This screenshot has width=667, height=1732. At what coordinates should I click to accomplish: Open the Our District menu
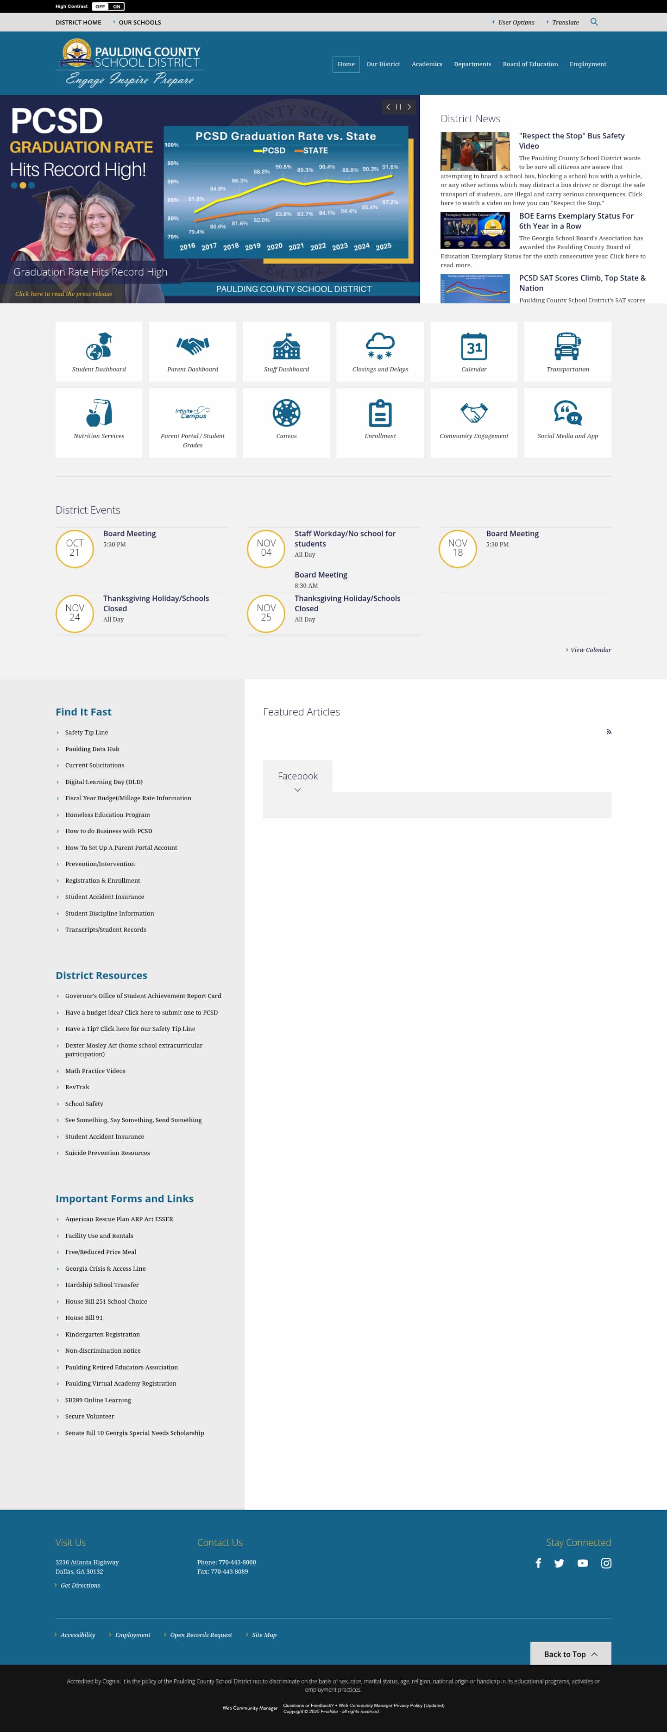383,64
